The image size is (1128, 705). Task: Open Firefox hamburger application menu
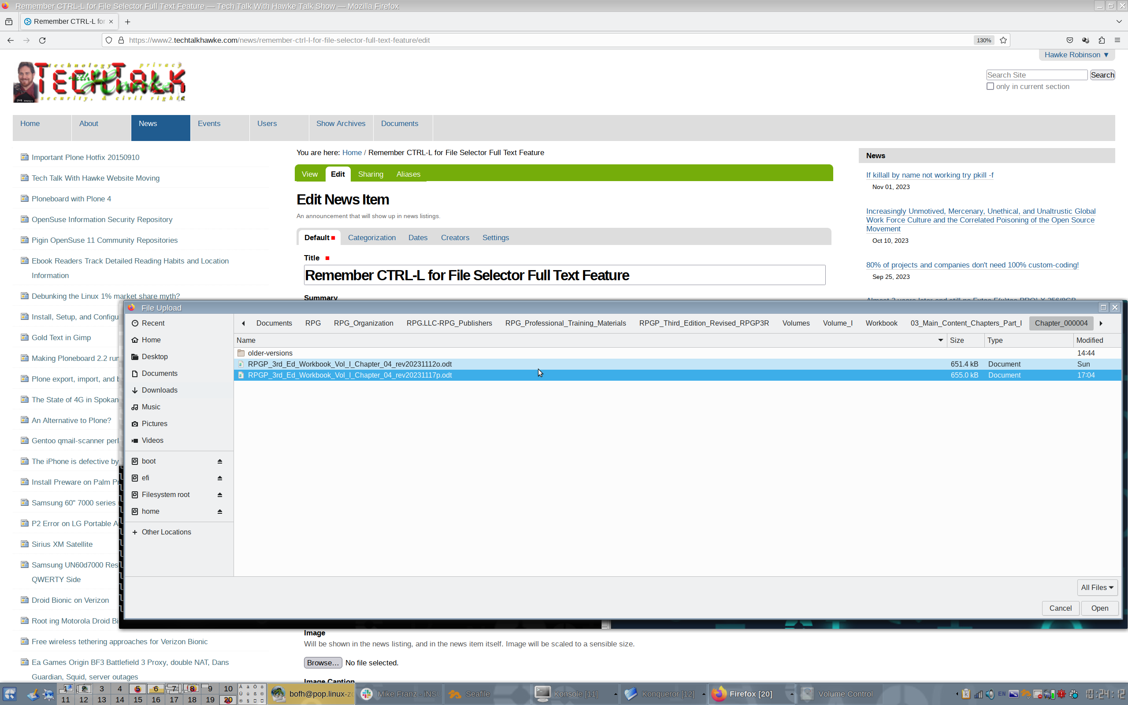[x=1117, y=40]
